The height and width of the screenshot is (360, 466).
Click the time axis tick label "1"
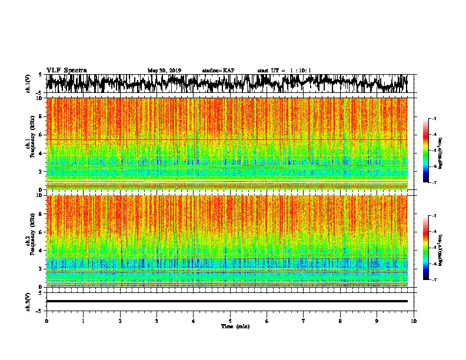[x=83, y=321]
